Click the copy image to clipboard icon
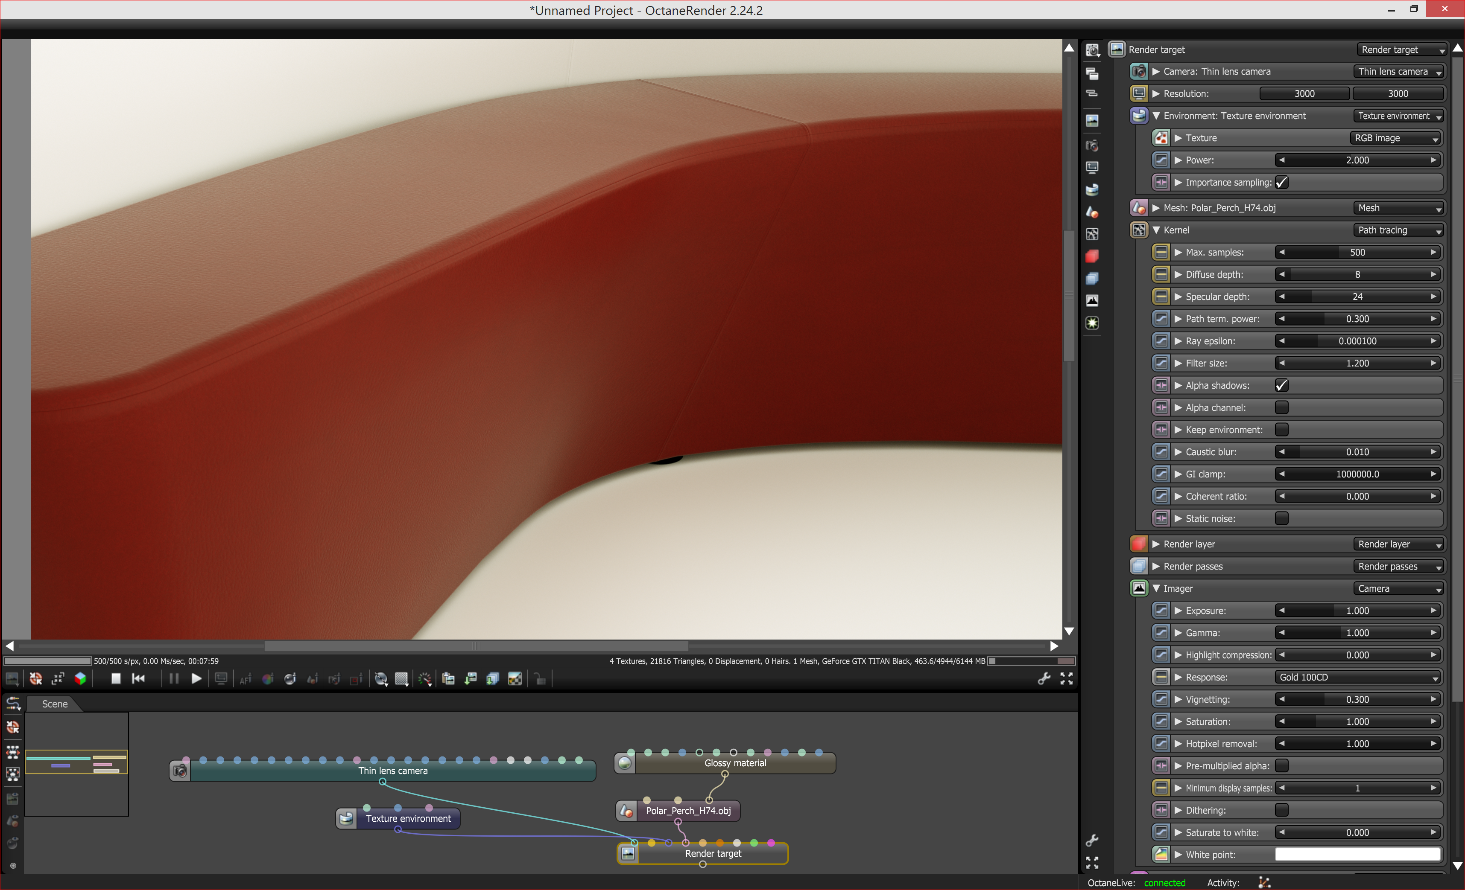Image resolution: width=1465 pixels, height=890 pixels. (x=448, y=678)
